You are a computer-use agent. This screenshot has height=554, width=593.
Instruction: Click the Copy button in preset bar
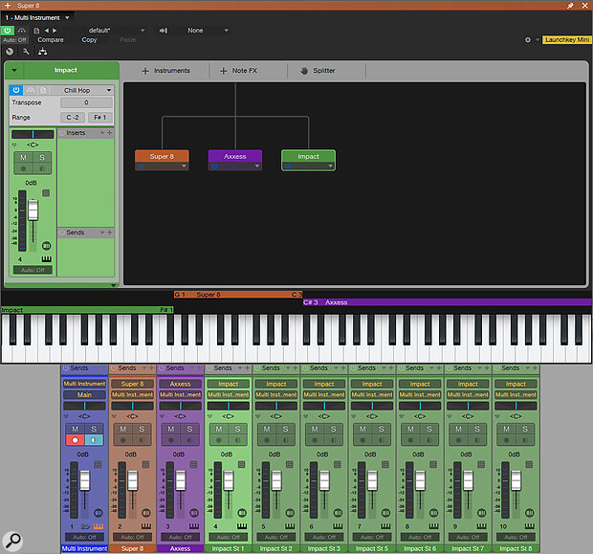89,40
